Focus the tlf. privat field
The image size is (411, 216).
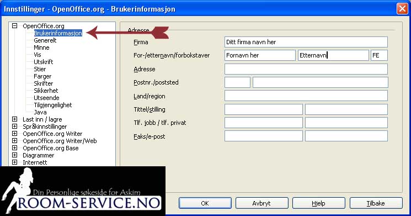[346, 123]
